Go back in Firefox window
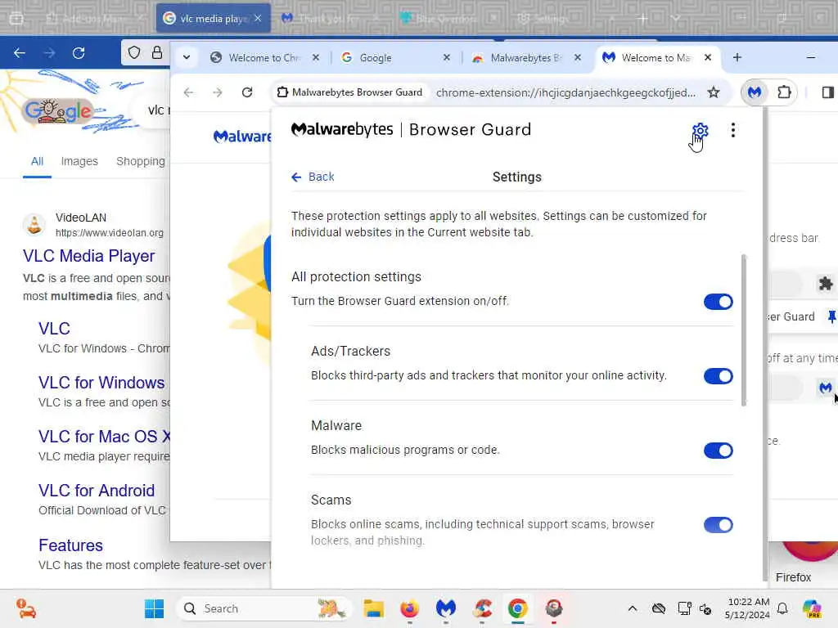The height and width of the screenshot is (628, 838). (x=20, y=53)
